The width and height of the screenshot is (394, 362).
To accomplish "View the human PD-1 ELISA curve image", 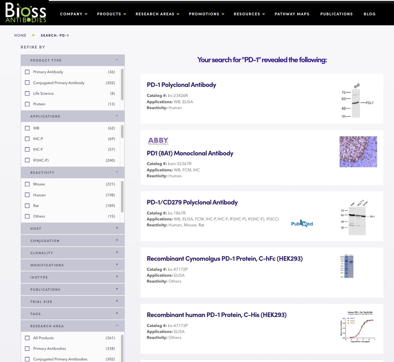I will [358, 327].
